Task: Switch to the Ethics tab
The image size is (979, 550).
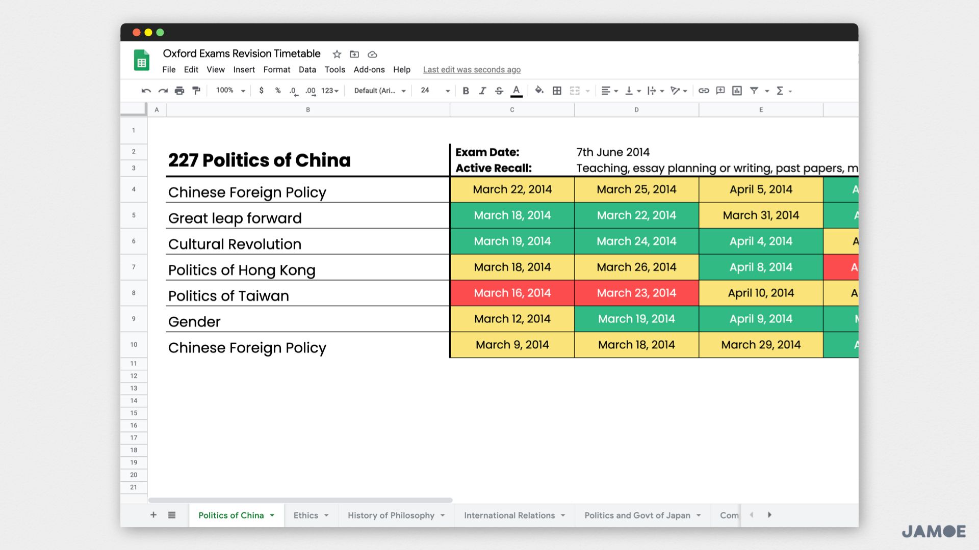Action: coord(306,515)
